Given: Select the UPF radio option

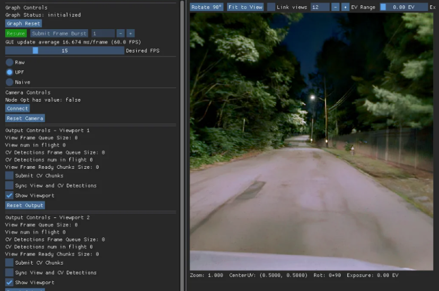Looking at the screenshot, I should point(10,72).
